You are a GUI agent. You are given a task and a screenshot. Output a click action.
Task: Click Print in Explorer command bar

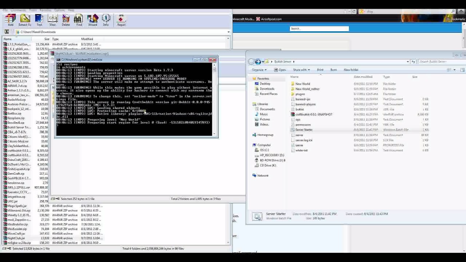click(x=320, y=70)
